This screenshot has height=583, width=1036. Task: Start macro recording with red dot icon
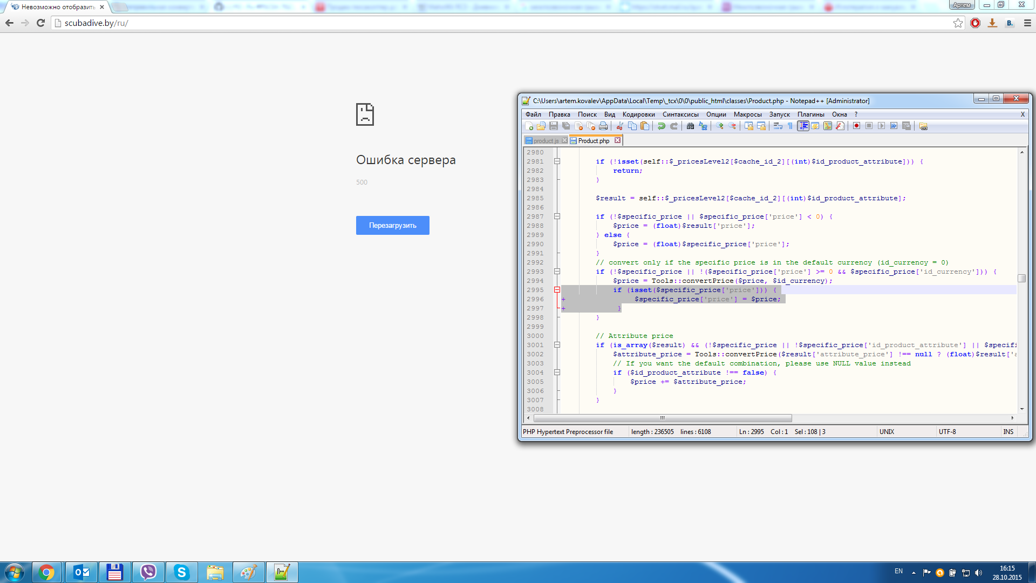(856, 126)
